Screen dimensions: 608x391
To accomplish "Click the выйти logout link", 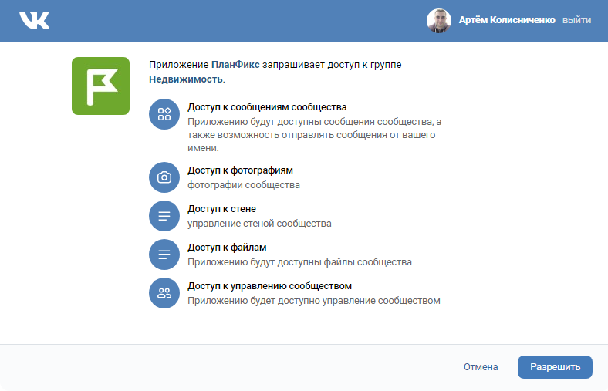I will 576,20.
